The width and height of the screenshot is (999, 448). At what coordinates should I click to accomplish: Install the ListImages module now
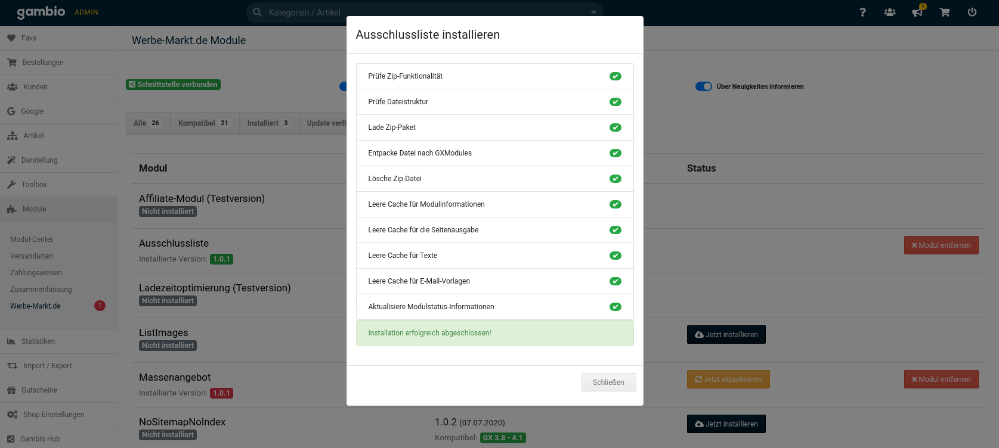(x=726, y=334)
